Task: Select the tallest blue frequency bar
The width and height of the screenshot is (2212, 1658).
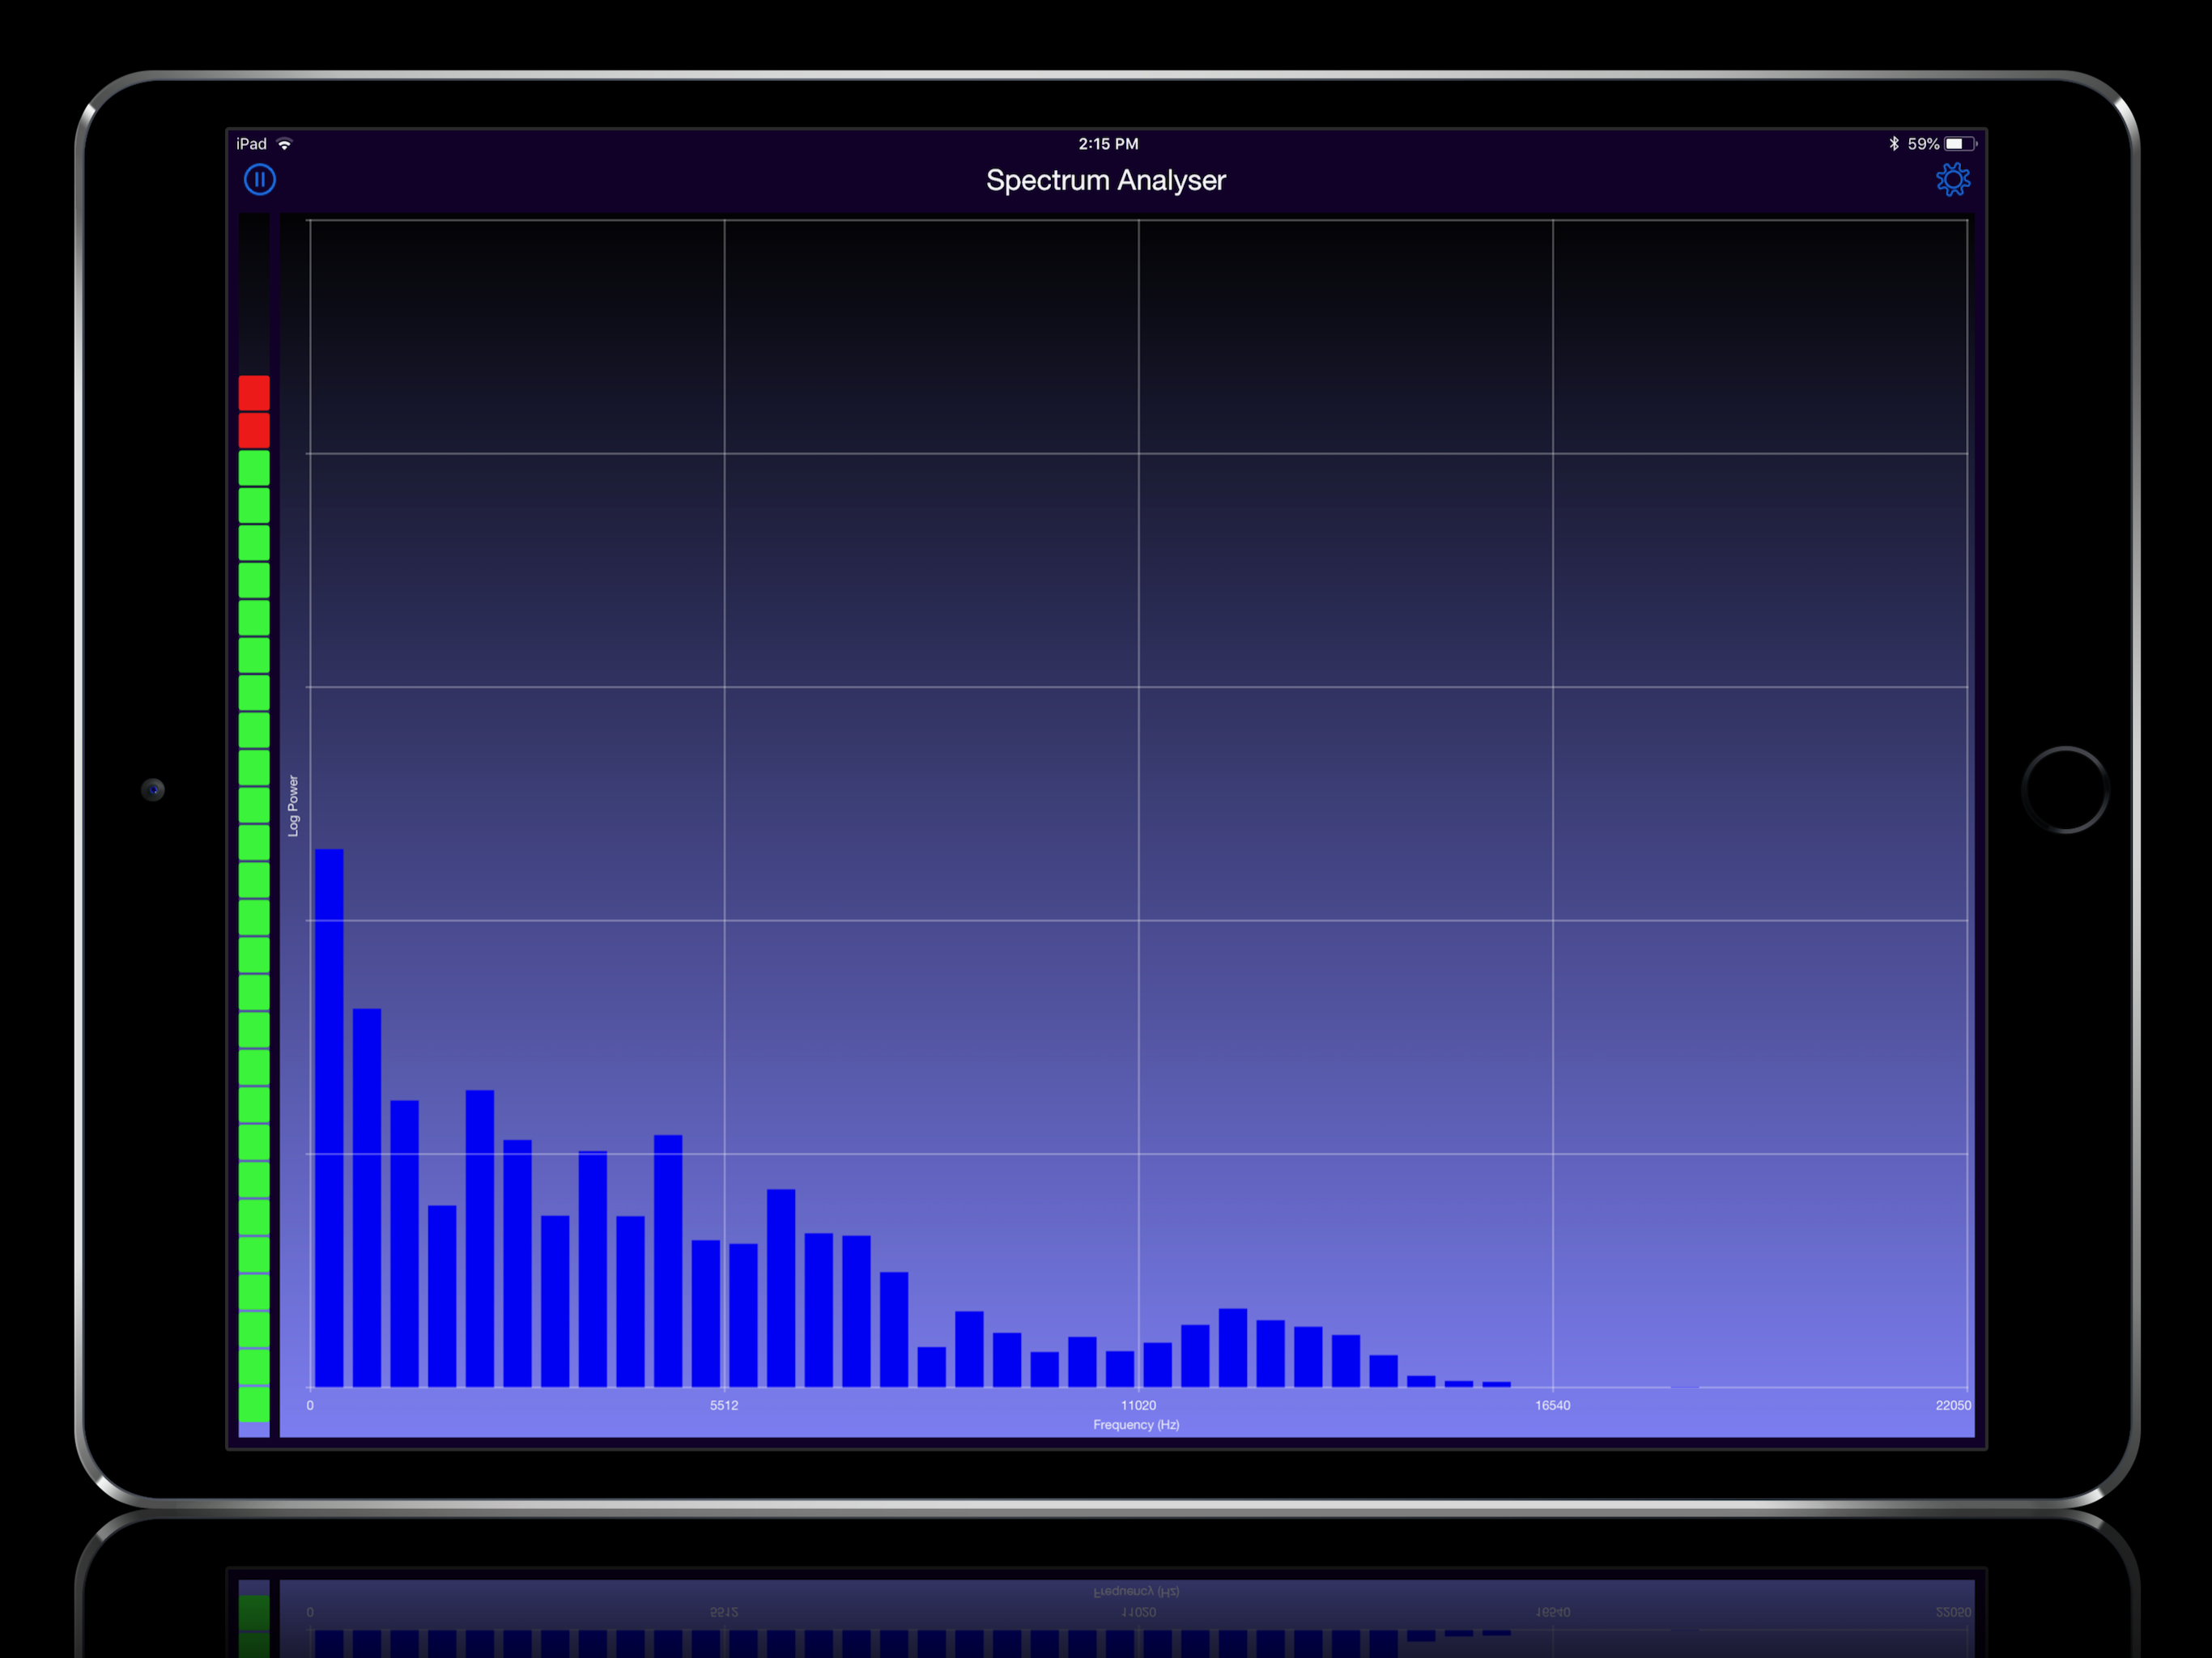Action: pos(329,1117)
